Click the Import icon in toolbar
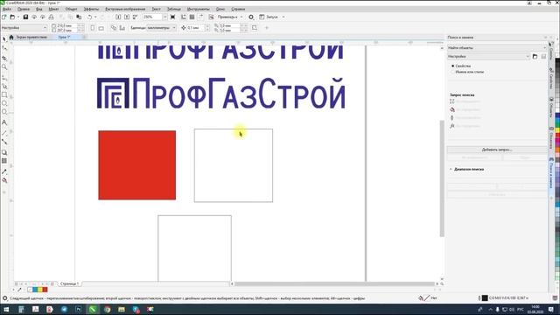This screenshot has width=560, height=315. (x=118, y=17)
